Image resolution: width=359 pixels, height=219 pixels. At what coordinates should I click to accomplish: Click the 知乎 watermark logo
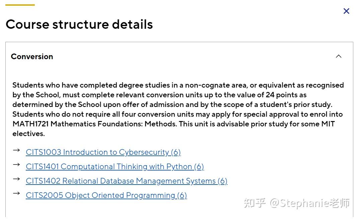click(255, 203)
